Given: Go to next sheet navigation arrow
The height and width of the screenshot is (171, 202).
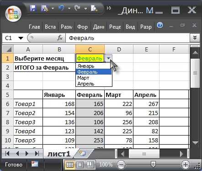Looking at the screenshot, I should (27, 154).
